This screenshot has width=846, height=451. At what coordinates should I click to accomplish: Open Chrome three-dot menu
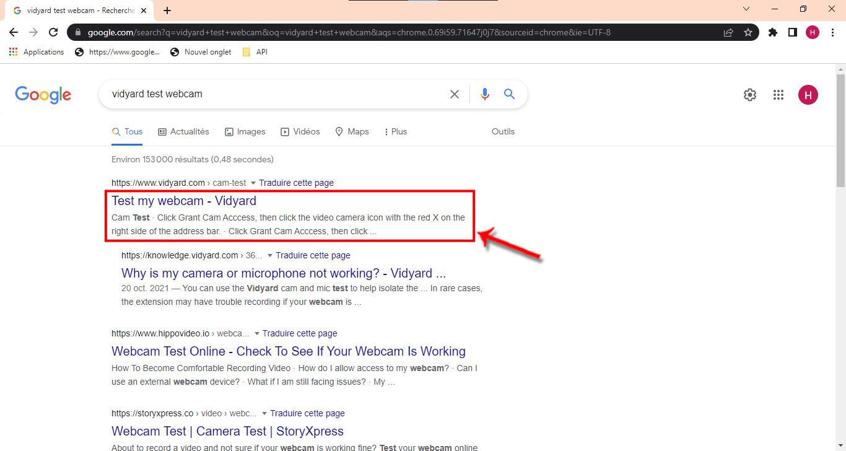coord(832,32)
